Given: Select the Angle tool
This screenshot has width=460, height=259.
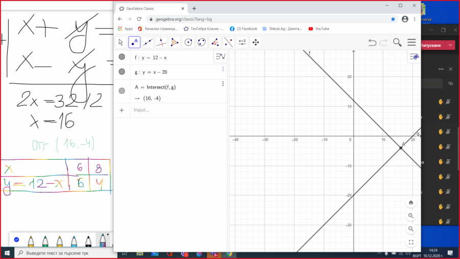Looking at the screenshot, I should tap(215, 42).
